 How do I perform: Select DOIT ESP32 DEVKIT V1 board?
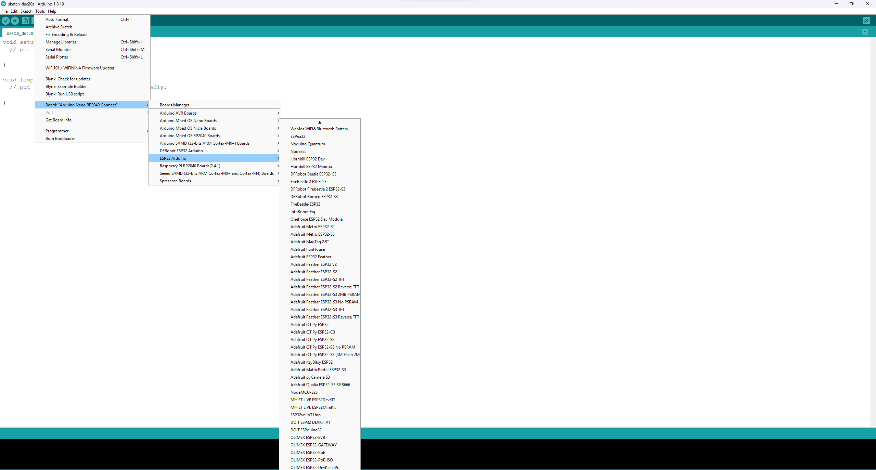pos(310,422)
